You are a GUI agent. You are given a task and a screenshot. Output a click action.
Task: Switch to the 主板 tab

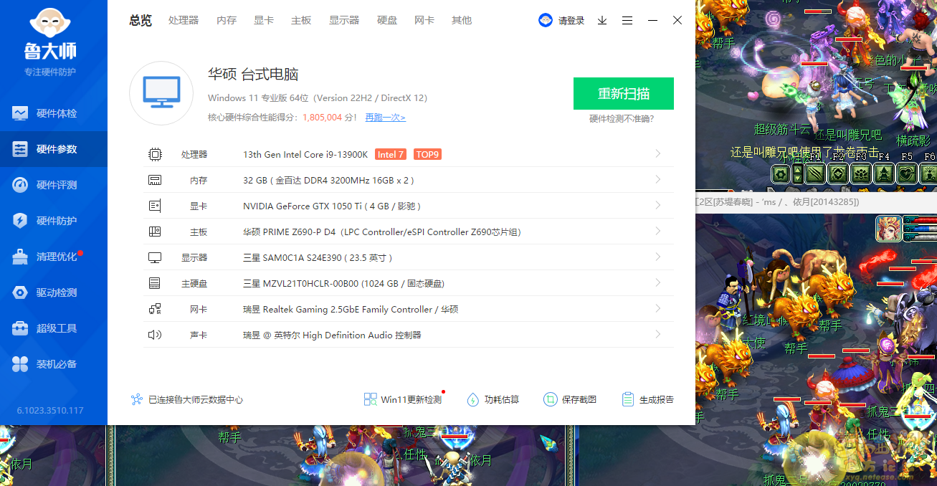[x=301, y=20]
